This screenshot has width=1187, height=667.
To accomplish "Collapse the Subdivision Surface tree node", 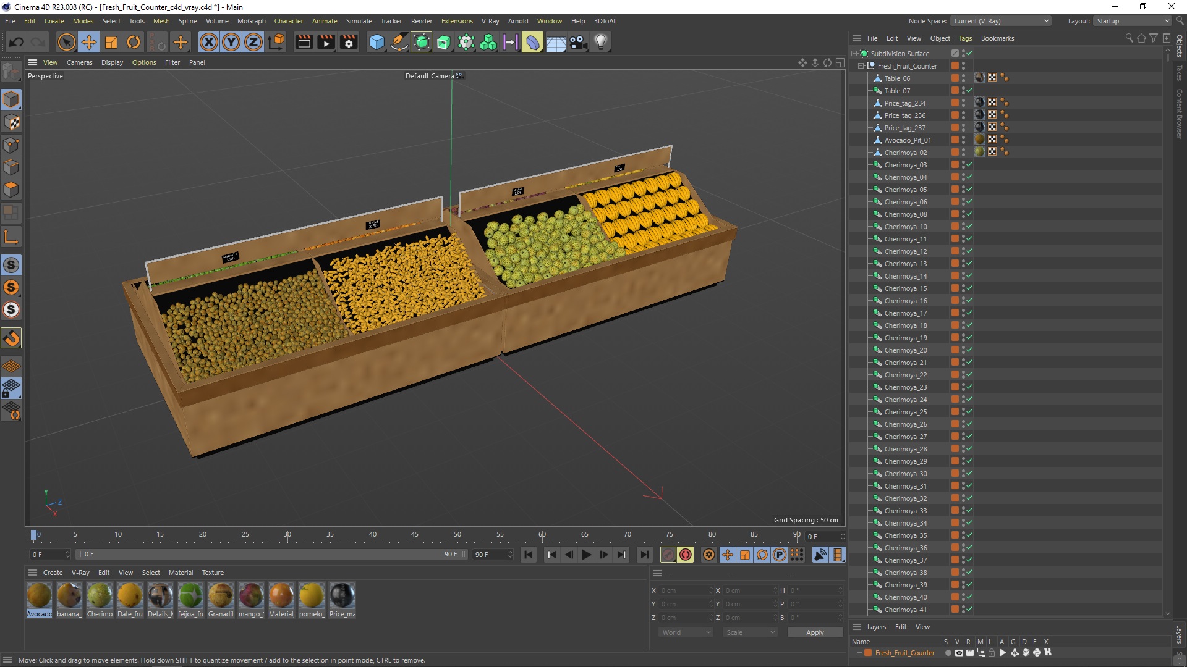I will 854,53.
